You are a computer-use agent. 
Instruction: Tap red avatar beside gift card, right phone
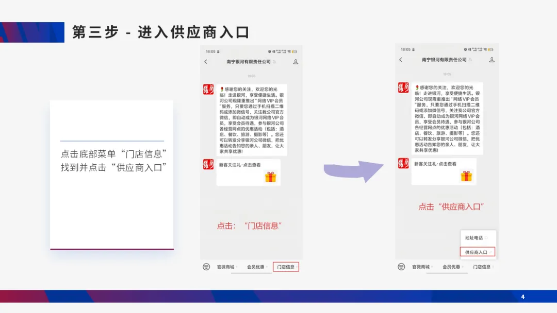coord(403,163)
